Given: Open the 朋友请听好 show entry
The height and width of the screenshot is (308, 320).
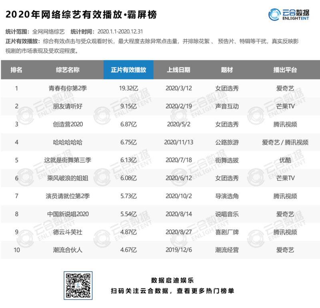Looking at the screenshot, I should click(68, 106).
